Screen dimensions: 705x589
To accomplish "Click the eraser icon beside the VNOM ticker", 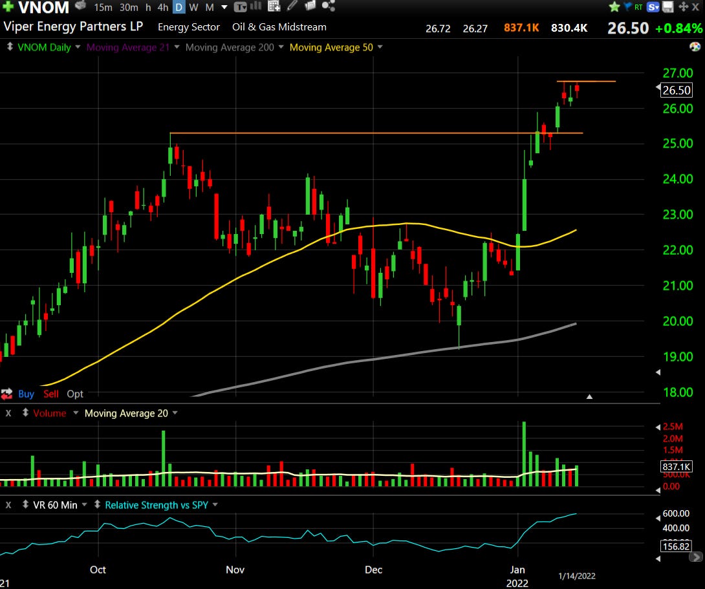I will tap(80, 5).
